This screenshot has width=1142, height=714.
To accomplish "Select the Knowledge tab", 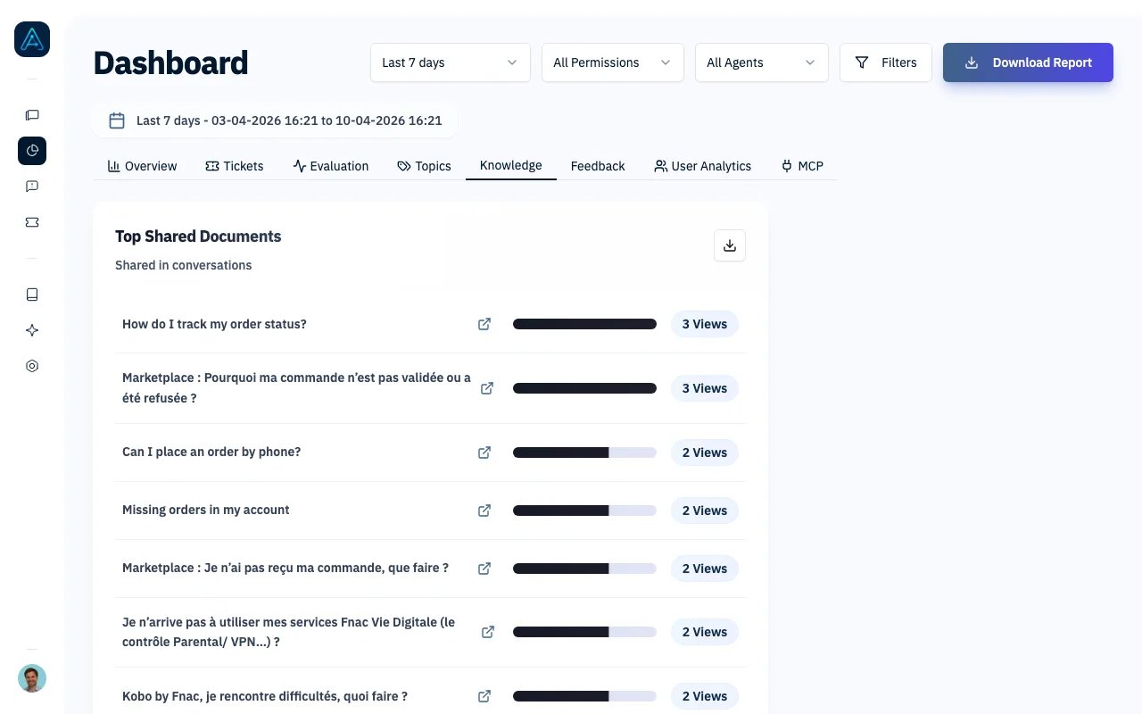I will [511, 165].
